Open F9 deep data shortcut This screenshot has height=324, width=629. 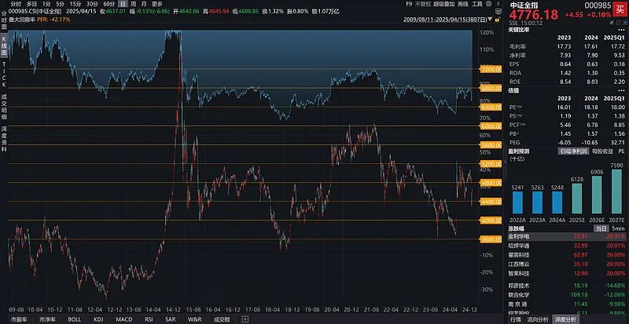[x=409, y=4]
